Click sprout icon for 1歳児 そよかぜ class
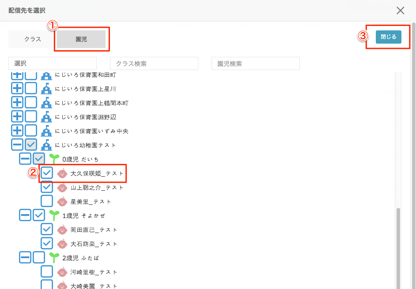 click(54, 215)
